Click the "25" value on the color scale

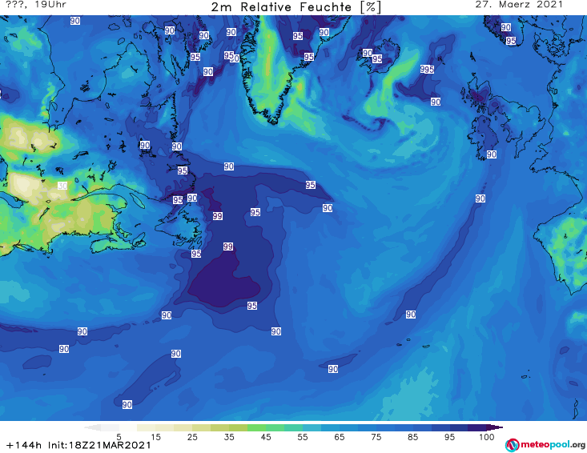[192, 436]
